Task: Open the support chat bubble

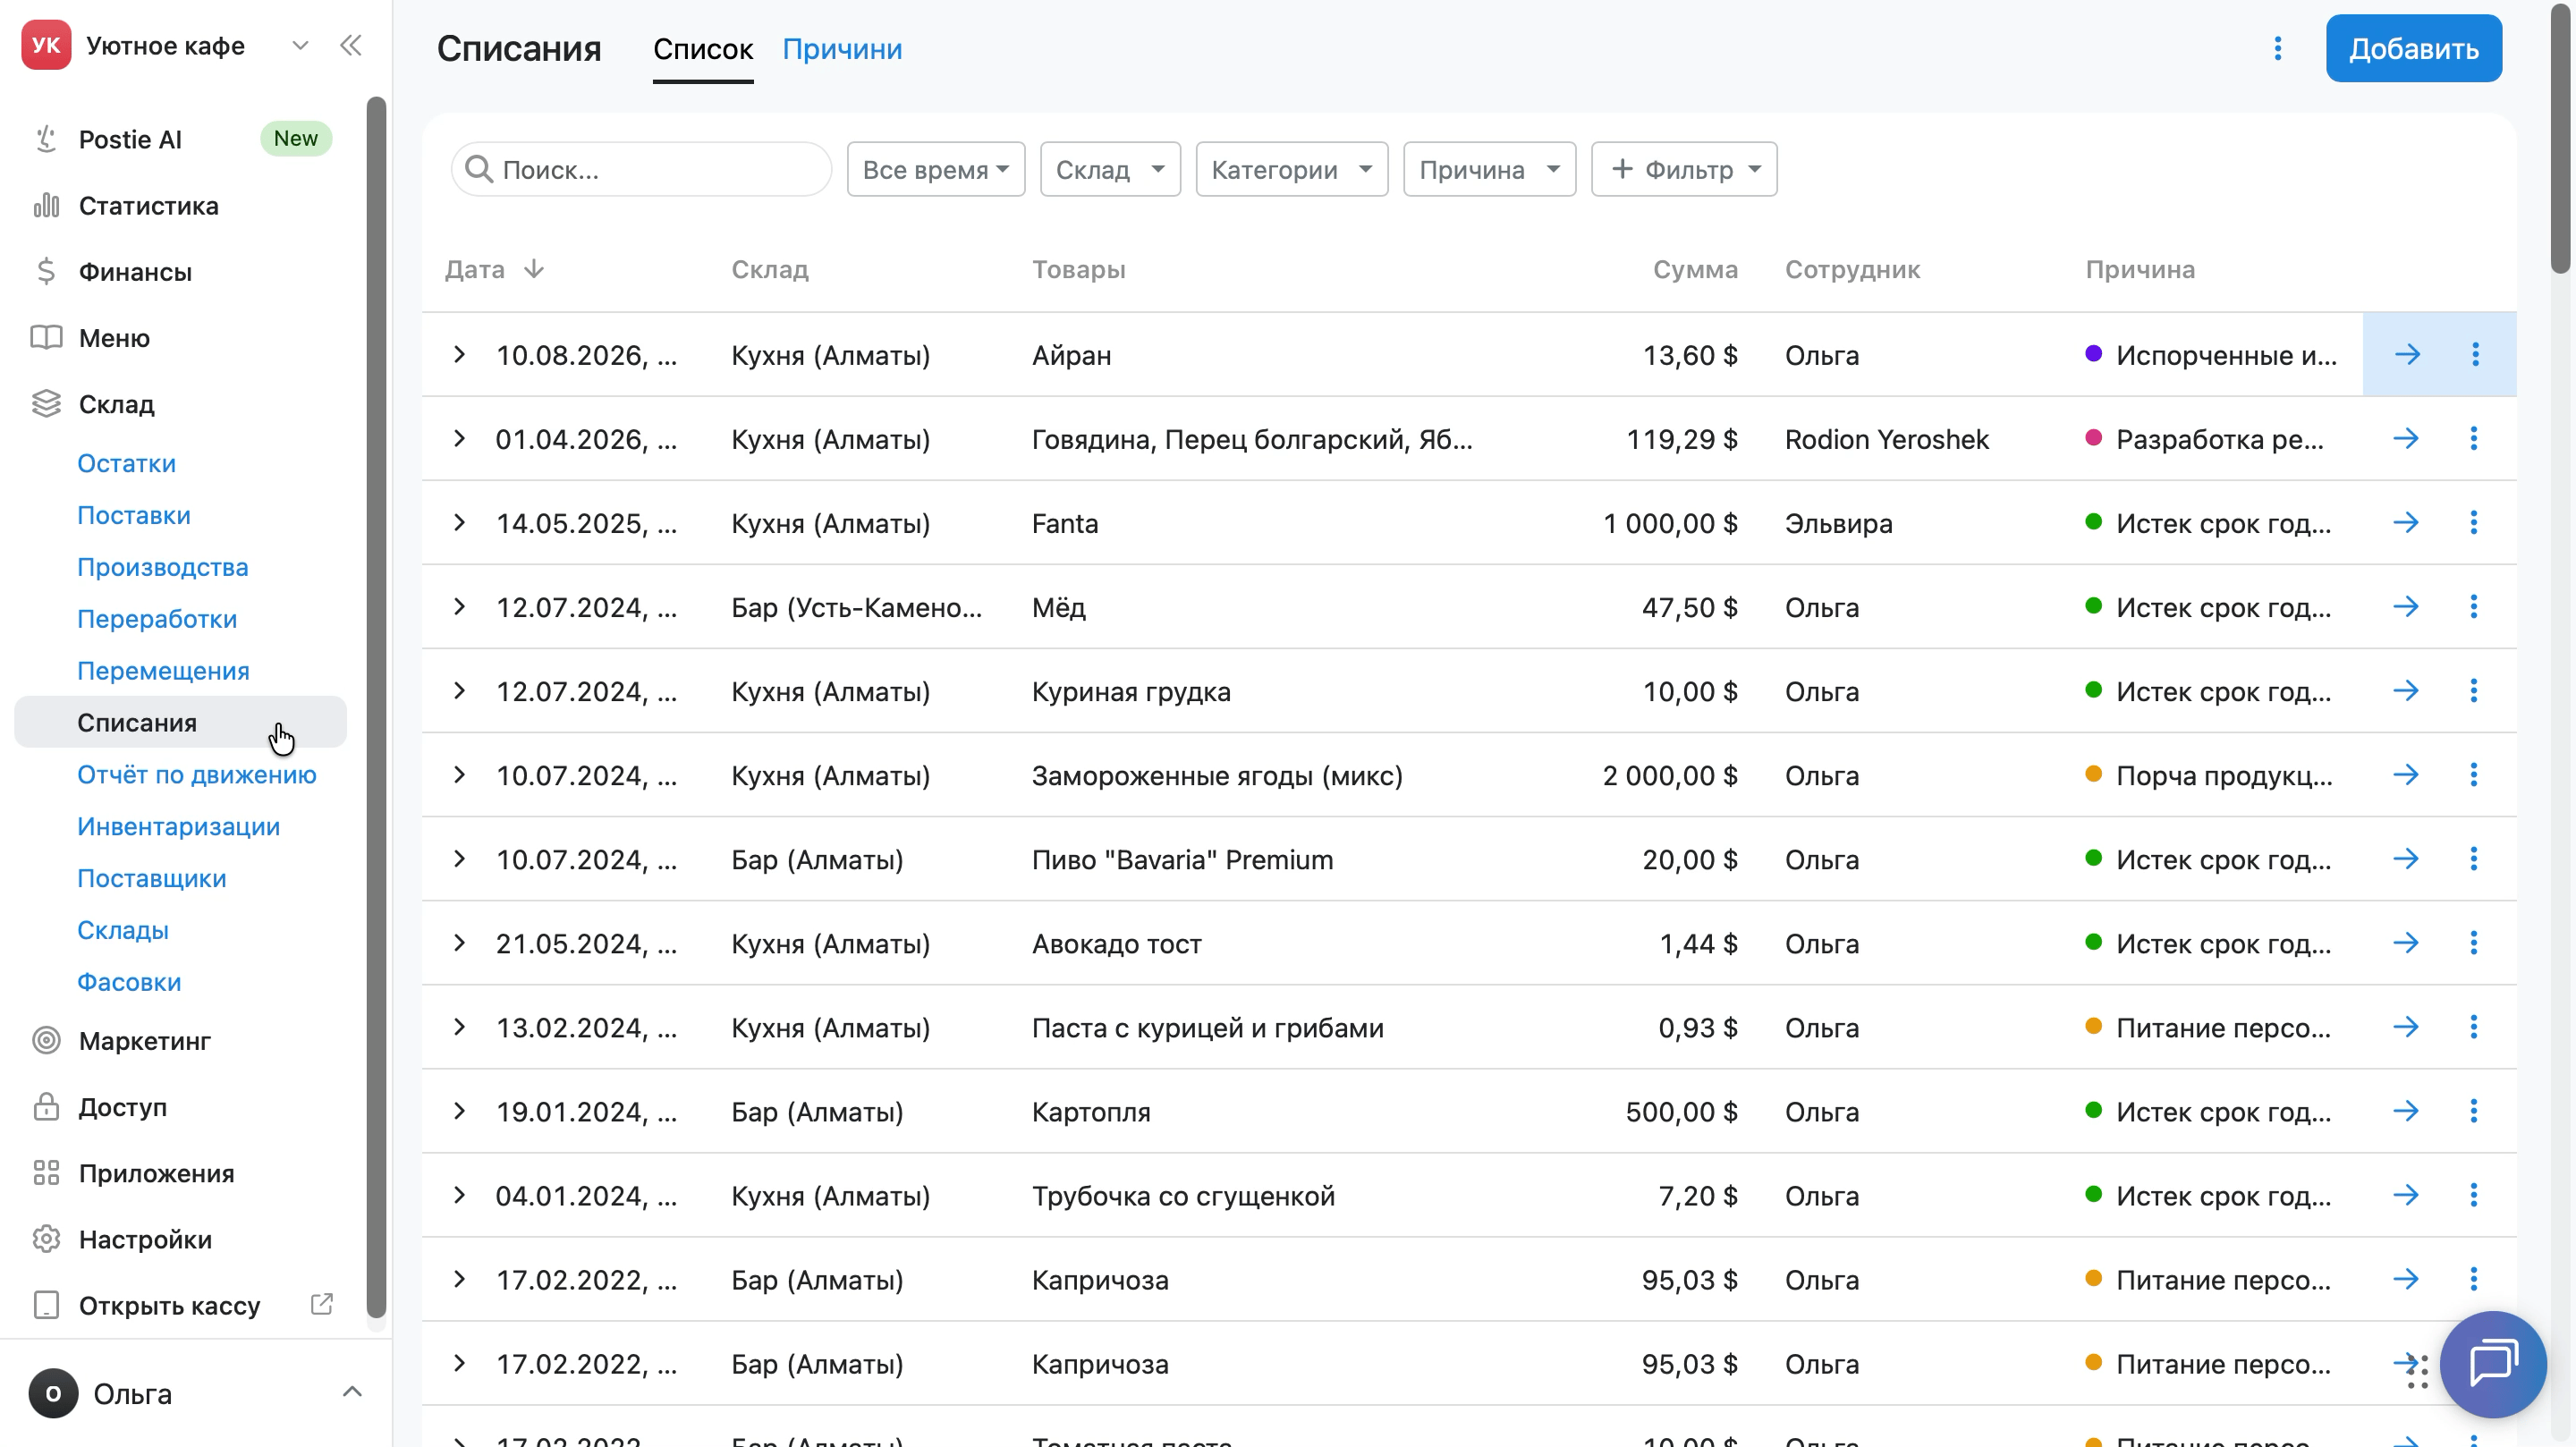Action: (x=2493, y=1363)
